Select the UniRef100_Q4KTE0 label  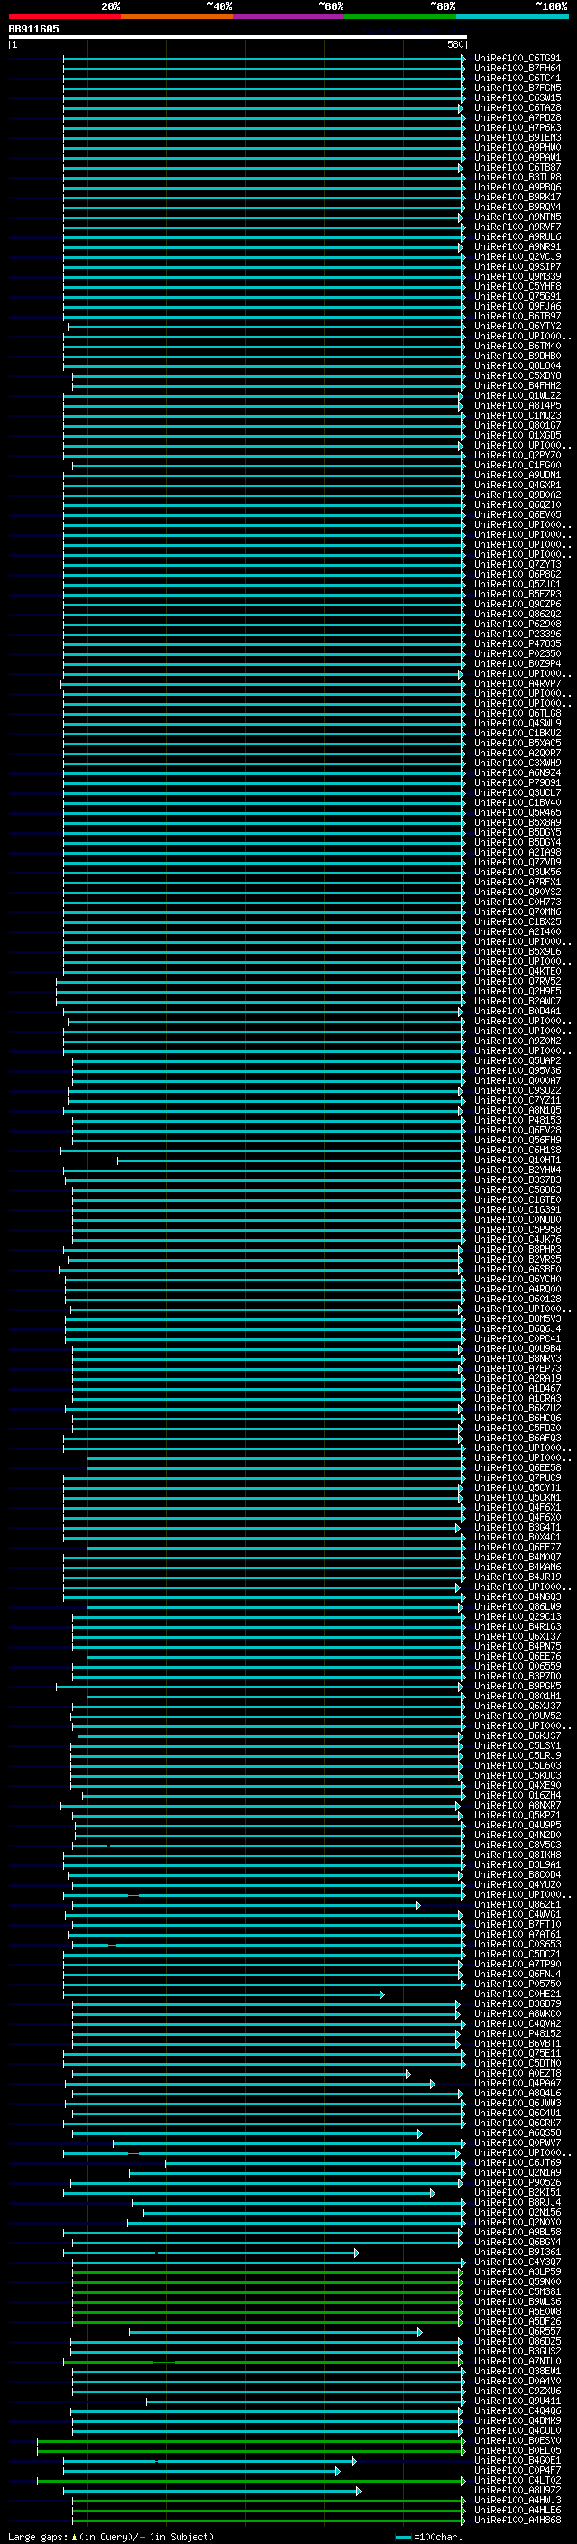517,971
